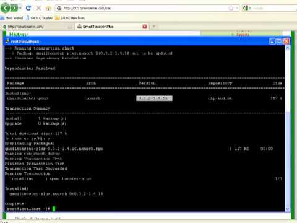Click 'Transaction Test Succeeded' line

(x=36, y=168)
